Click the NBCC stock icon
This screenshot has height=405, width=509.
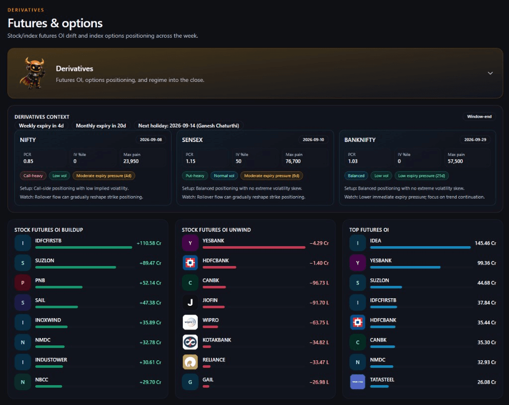(x=23, y=382)
